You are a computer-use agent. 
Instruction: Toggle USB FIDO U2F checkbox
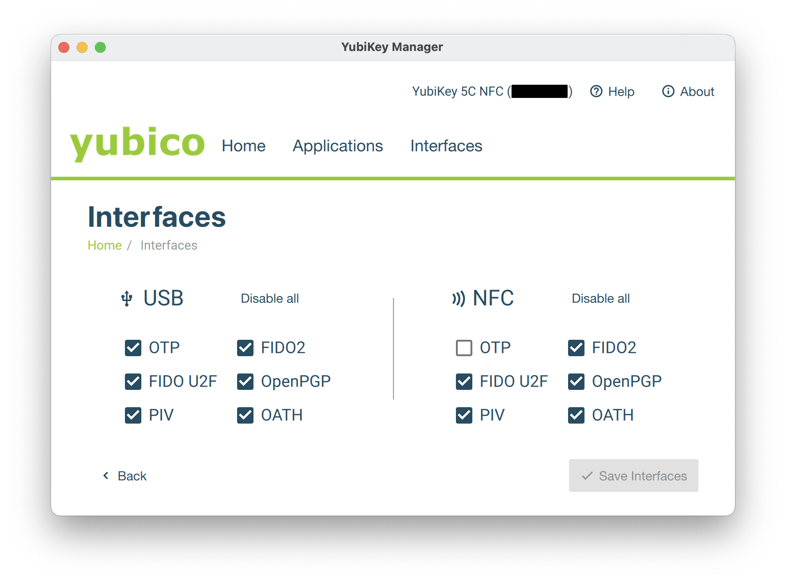coord(133,382)
